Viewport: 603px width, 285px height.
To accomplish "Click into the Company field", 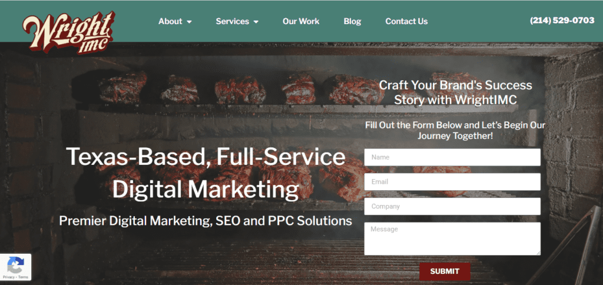I will 452,207.
